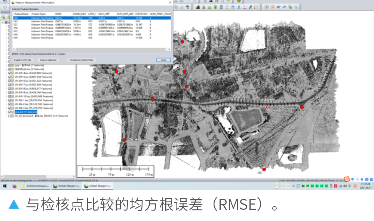Click the Sogou input method tray icon
This screenshot has width=374, height=221.
coord(347,179)
